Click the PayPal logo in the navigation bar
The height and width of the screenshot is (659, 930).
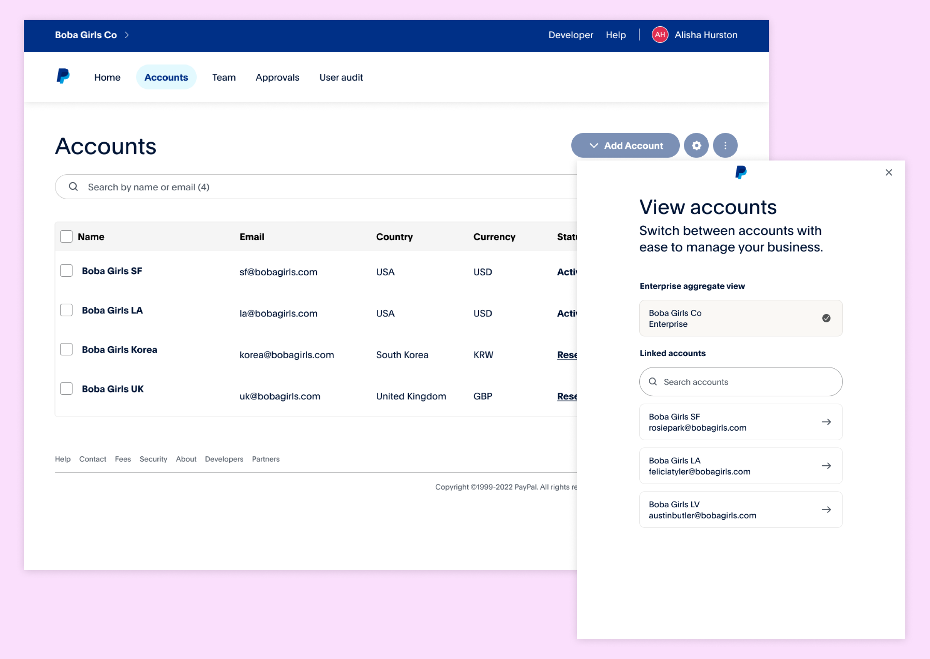[63, 76]
